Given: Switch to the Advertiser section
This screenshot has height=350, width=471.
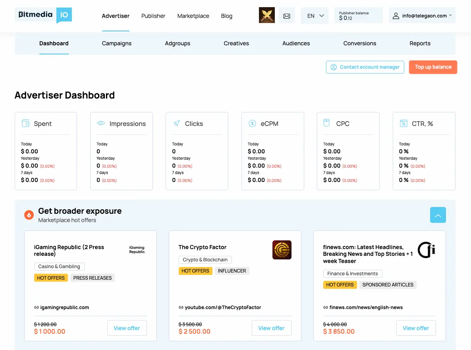Looking at the screenshot, I should [116, 16].
